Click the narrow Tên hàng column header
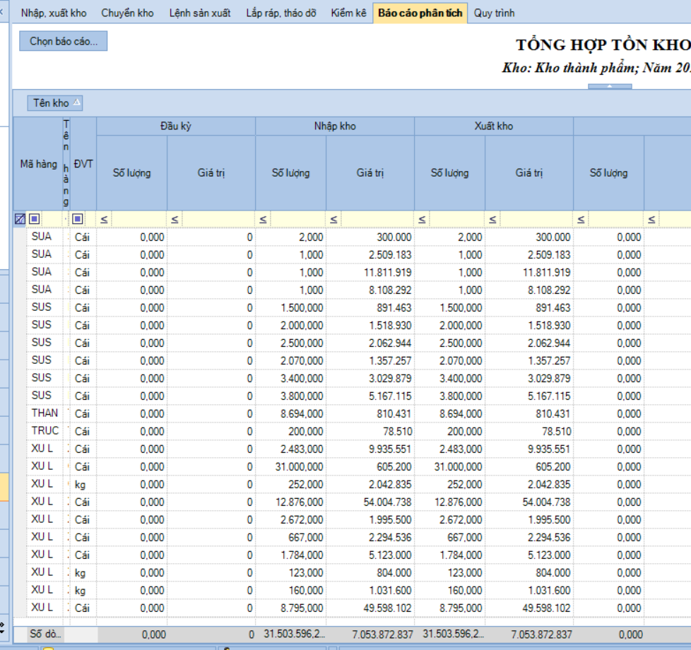The image size is (691, 650). click(x=66, y=164)
